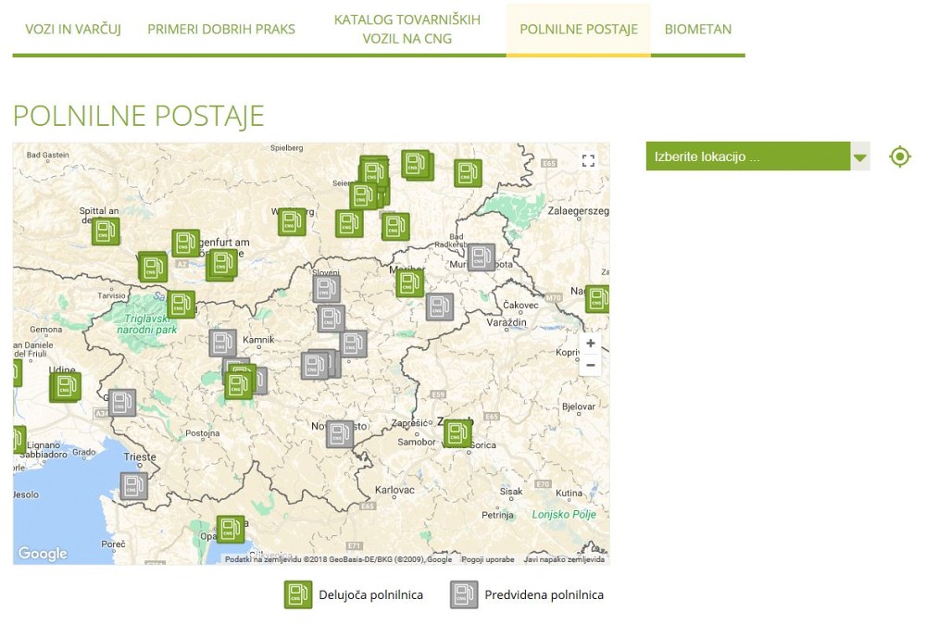This screenshot has width=926, height=625.
Task: Click the Pogoji uporabe map link
Action: (x=487, y=559)
